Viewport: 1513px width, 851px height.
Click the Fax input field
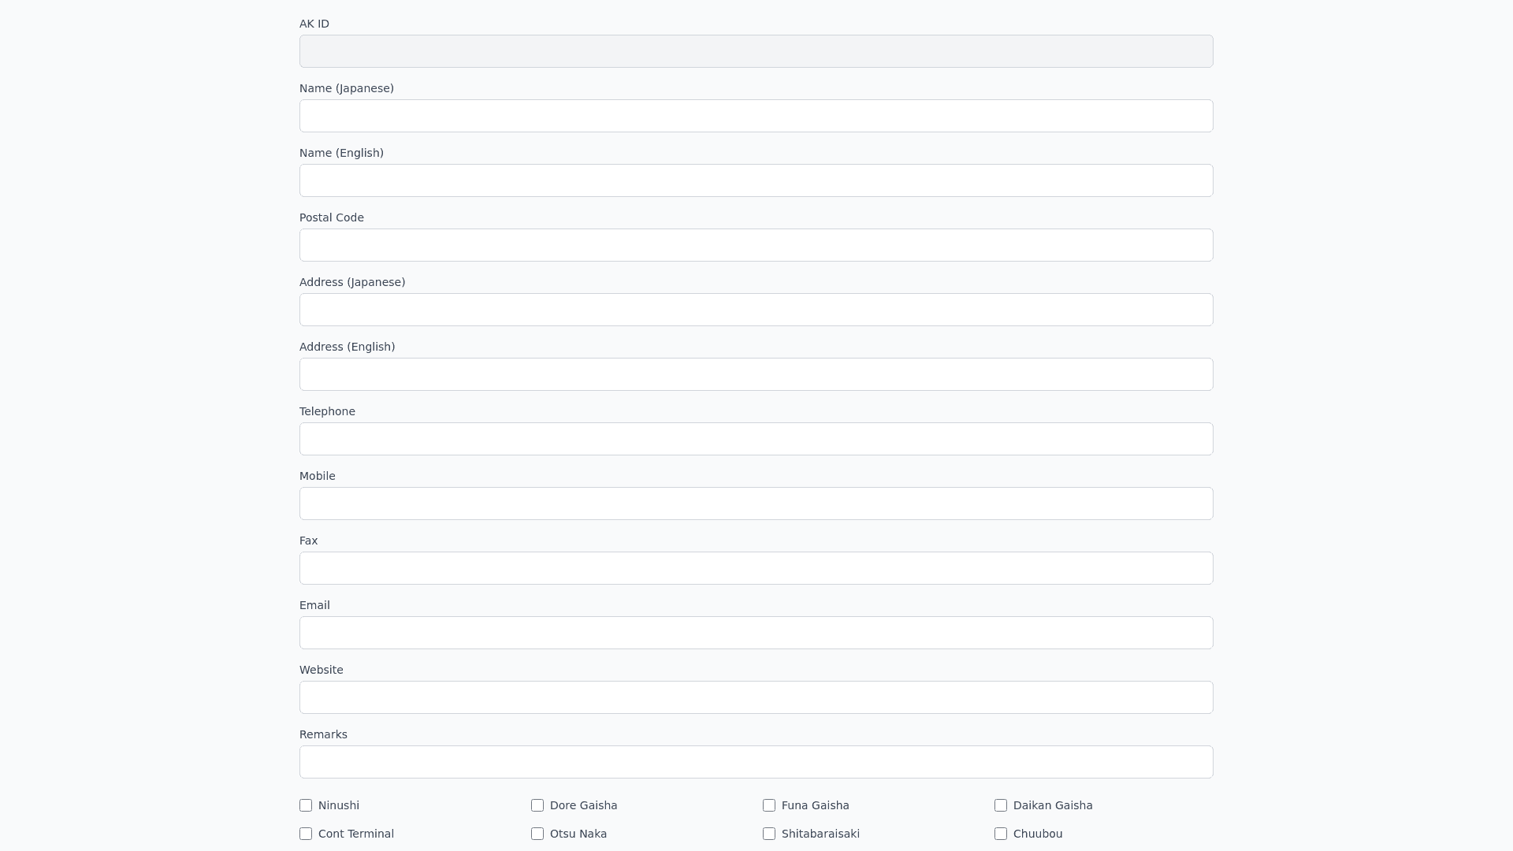click(x=756, y=568)
